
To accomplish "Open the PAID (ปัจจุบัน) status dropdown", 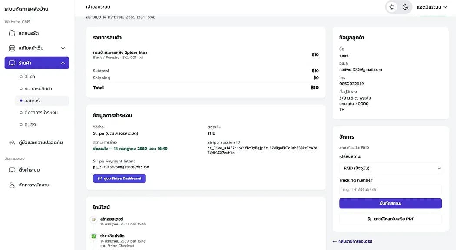I will tap(390, 168).
